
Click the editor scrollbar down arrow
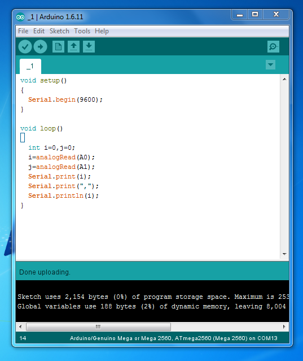pyautogui.click(x=284, y=254)
